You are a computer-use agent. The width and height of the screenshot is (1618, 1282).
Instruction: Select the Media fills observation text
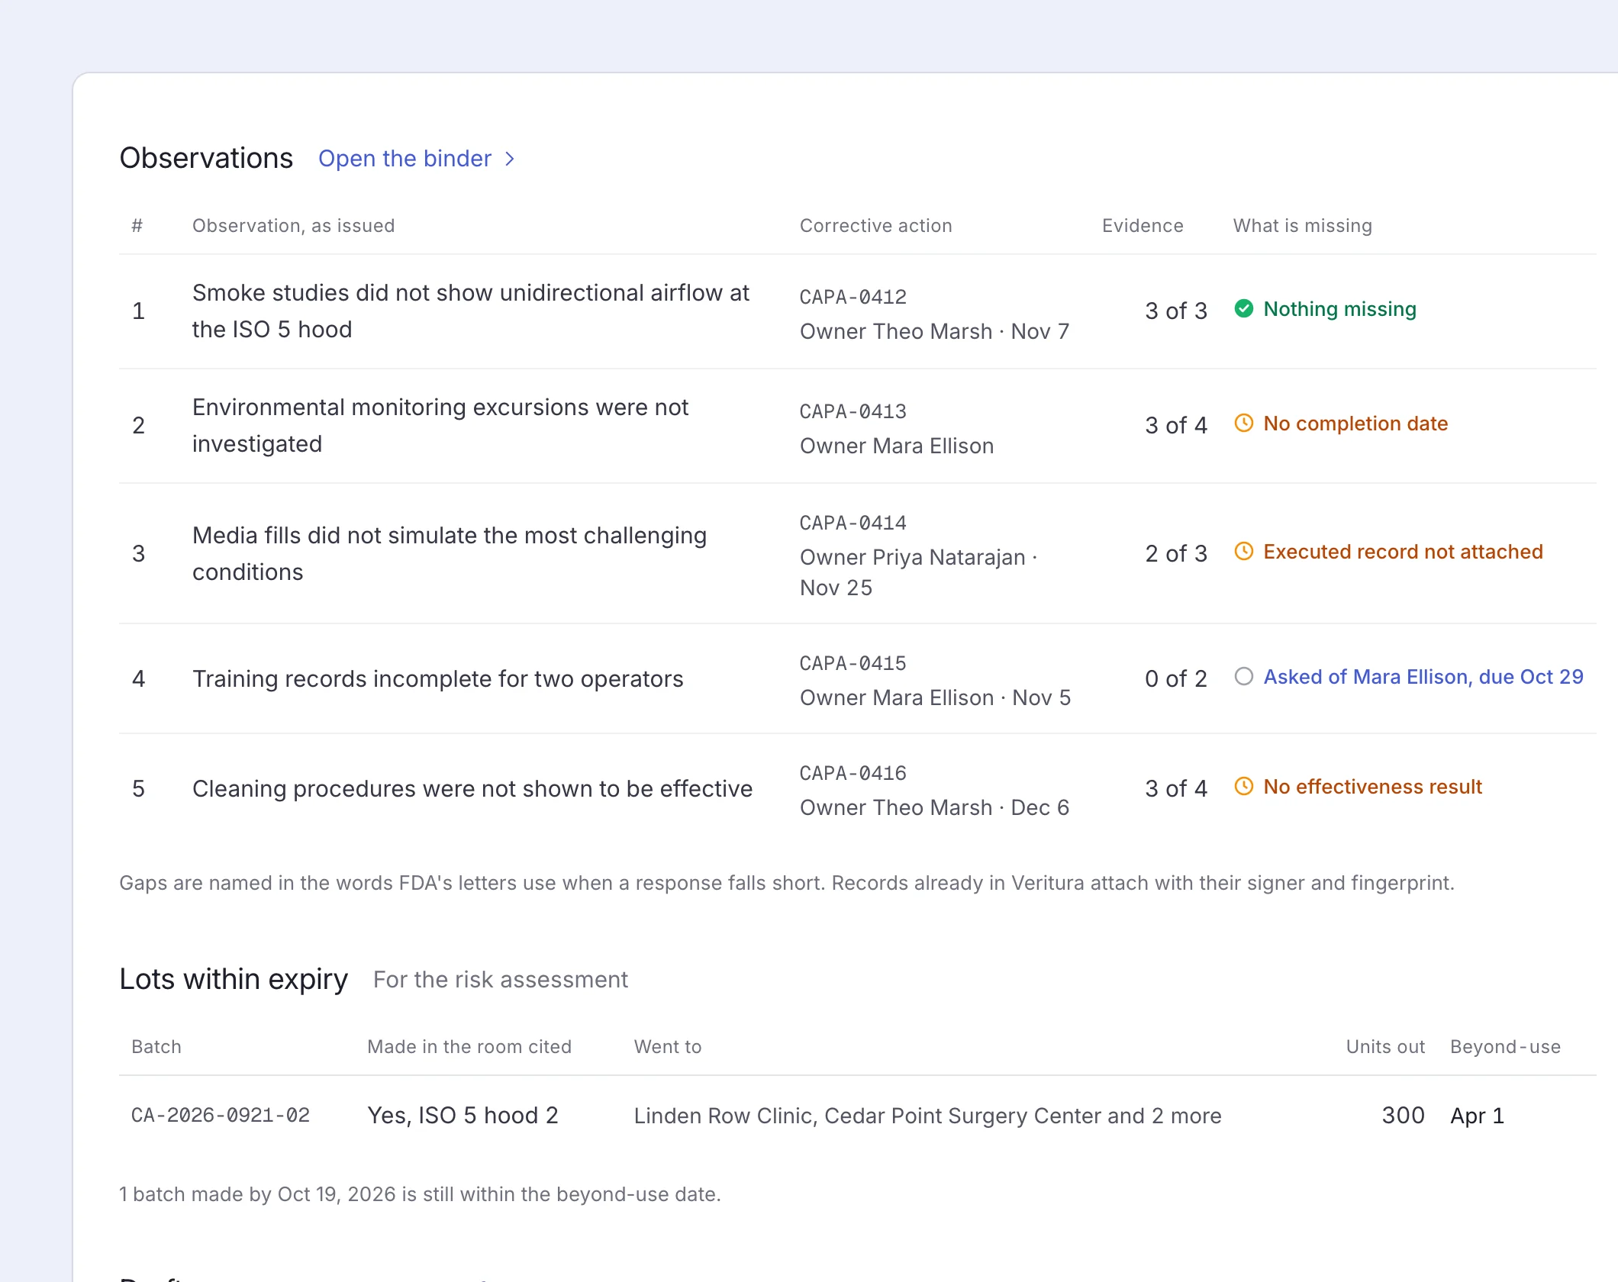(450, 554)
